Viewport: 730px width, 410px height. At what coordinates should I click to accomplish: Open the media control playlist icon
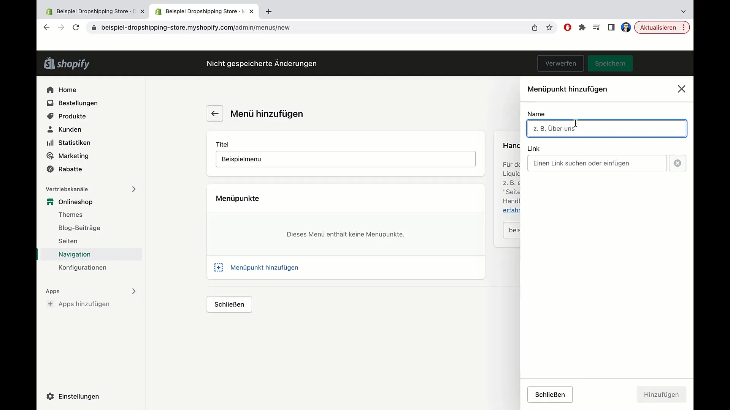pyautogui.click(x=597, y=27)
